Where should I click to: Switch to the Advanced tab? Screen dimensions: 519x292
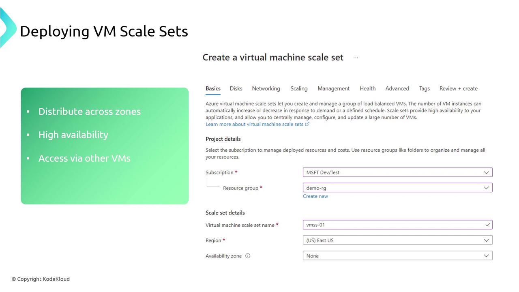coord(397,88)
